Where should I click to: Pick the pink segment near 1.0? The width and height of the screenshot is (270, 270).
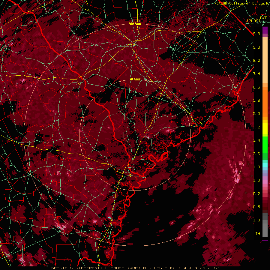265,182
